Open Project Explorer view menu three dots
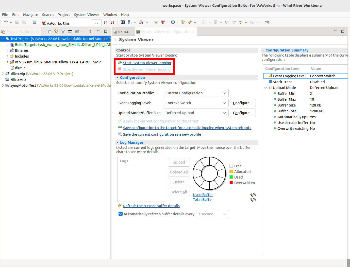Image resolution: width=350 pixels, height=267 pixels. tap(90, 32)
